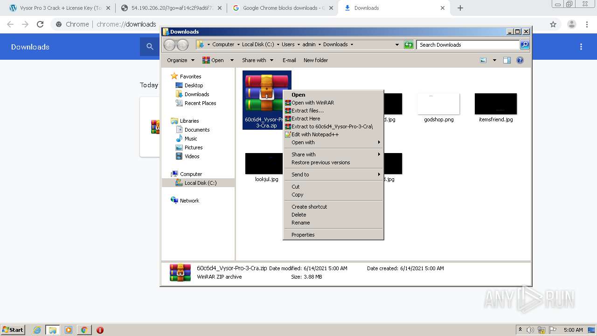
Task: Open Explorer help icon
Action: click(520, 60)
